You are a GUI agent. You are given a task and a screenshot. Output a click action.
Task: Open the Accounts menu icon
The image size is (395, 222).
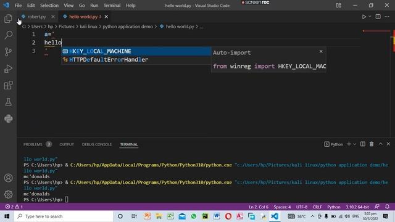[8, 178]
